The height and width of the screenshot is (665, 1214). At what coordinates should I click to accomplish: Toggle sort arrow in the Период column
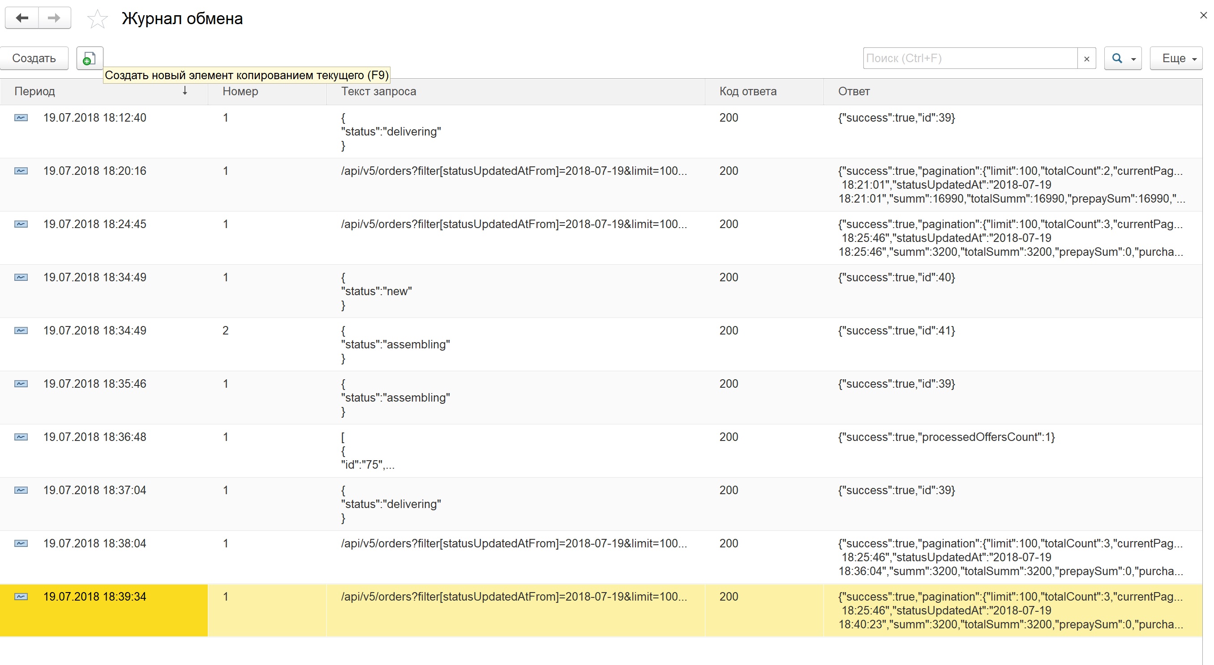click(x=185, y=91)
